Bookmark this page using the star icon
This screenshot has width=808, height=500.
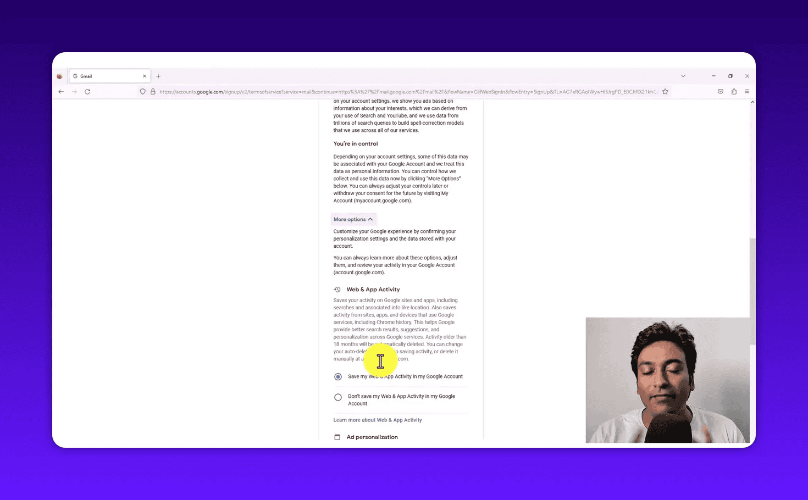pyautogui.click(x=666, y=91)
